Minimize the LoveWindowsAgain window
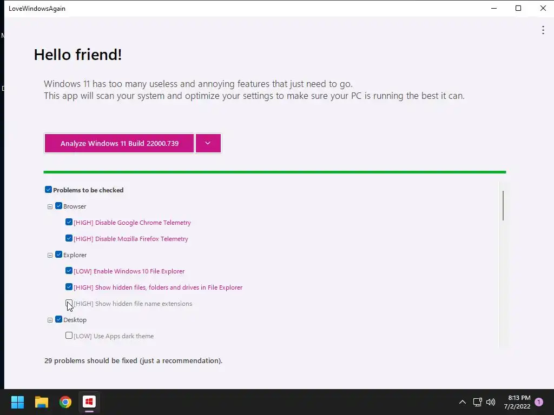The height and width of the screenshot is (415, 554). coord(494,8)
